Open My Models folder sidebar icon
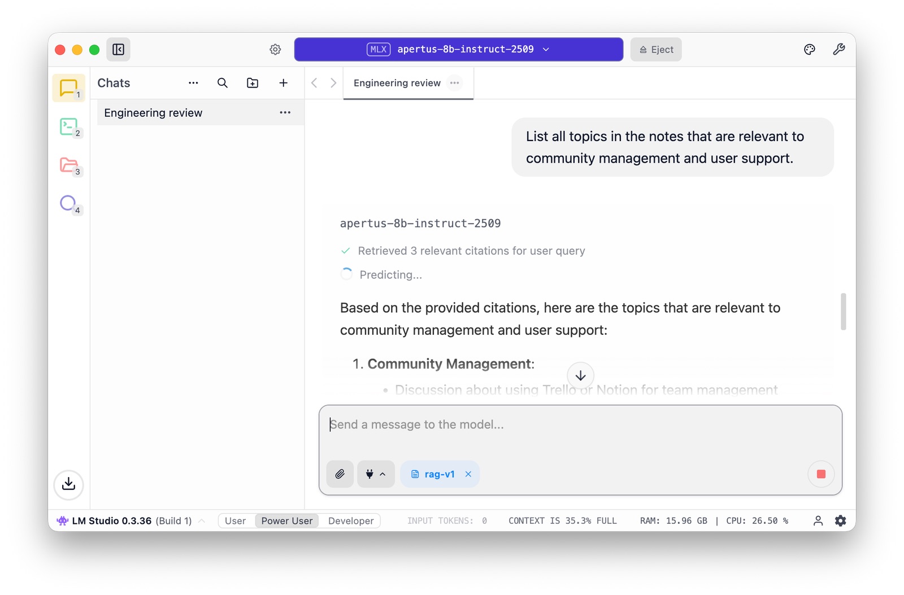This screenshot has height=595, width=904. click(69, 165)
